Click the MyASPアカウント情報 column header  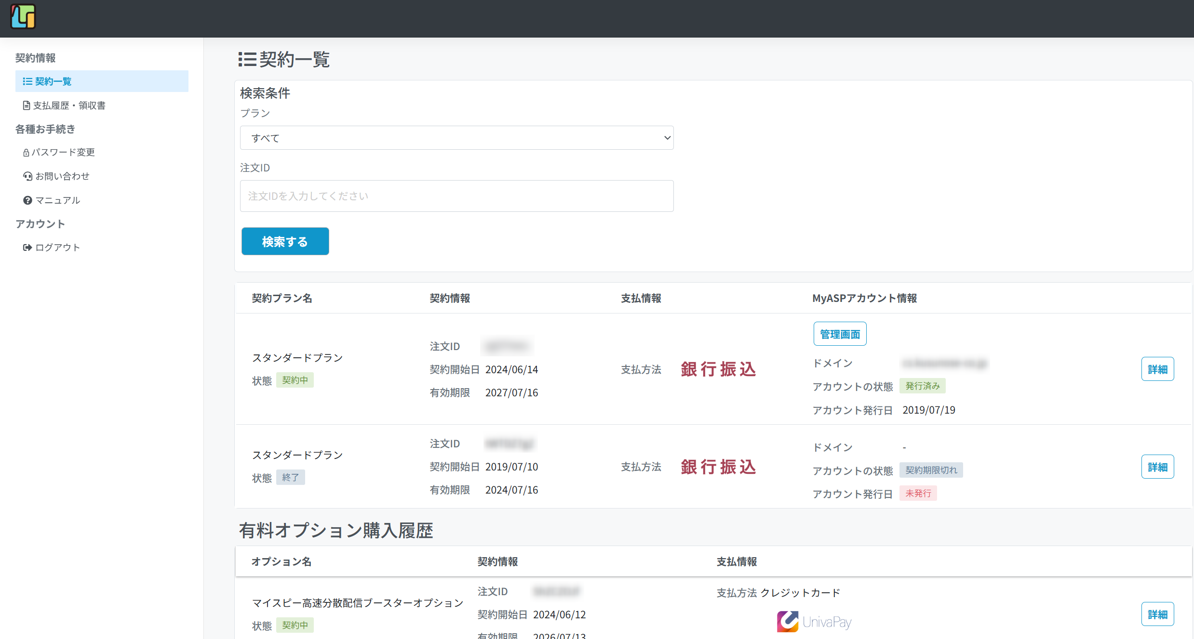pyautogui.click(x=864, y=298)
